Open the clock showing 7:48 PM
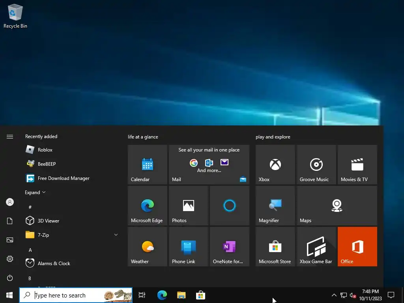The width and height of the screenshot is (404, 303). click(x=370, y=295)
